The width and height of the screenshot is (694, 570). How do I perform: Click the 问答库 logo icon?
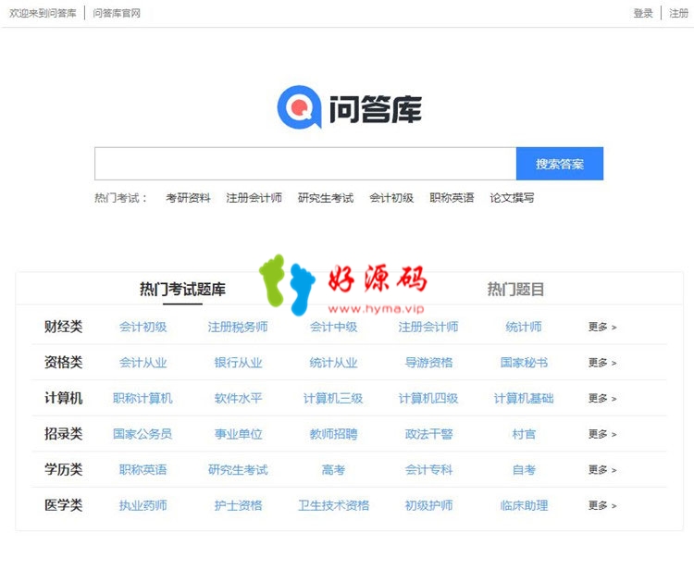click(299, 107)
